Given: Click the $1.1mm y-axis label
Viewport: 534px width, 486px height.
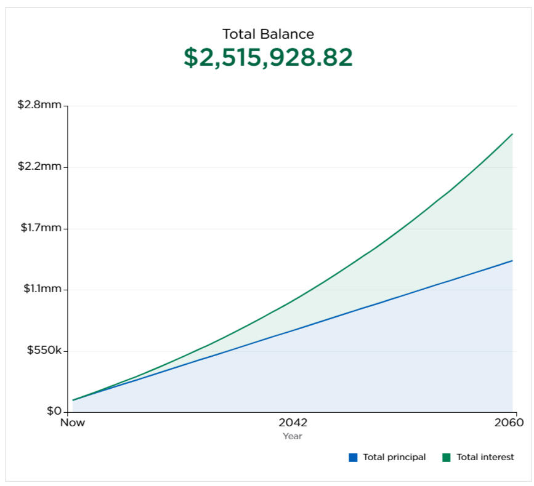Looking at the screenshot, I should [x=41, y=289].
